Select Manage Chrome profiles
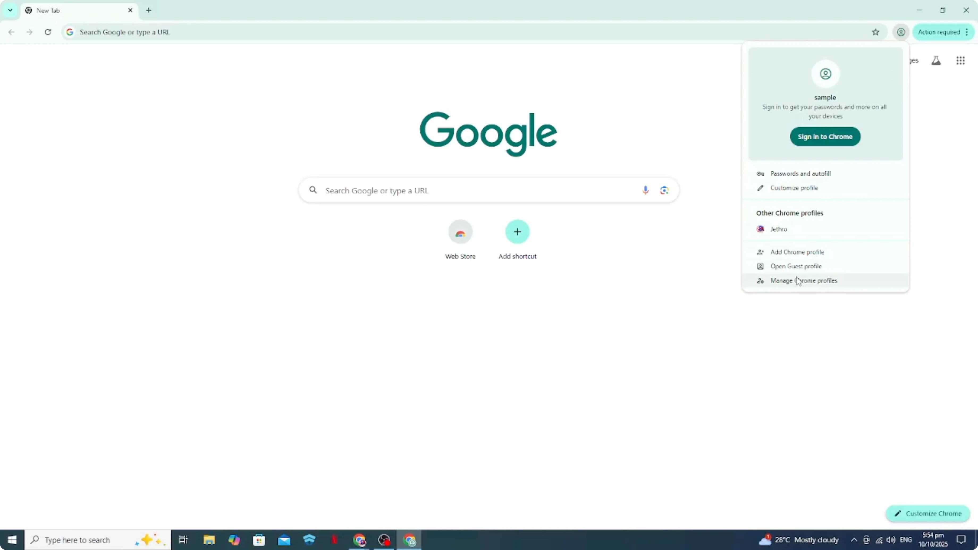Screen dimensions: 978x550 click(804, 281)
